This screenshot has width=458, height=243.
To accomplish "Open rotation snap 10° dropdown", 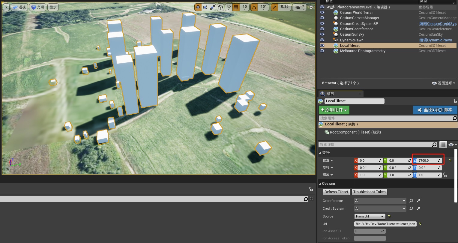I will (263, 7).
